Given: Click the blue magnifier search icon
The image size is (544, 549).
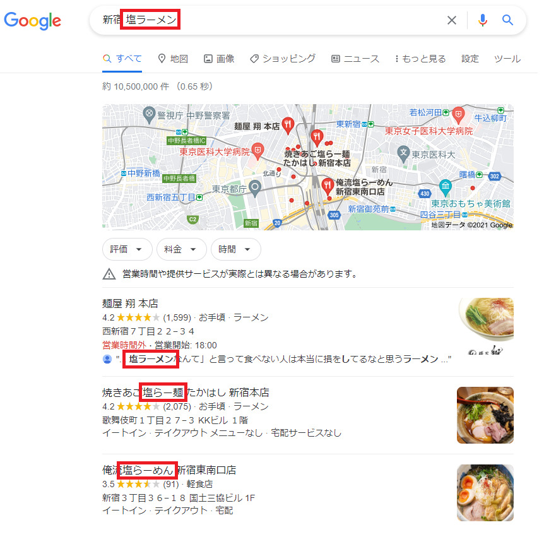Looking at the screenshot, I should point(507,20).
